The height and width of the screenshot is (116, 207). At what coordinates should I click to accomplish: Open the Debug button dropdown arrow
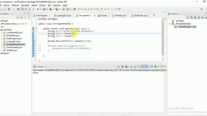pyautogui.click(x=41, y=9)
